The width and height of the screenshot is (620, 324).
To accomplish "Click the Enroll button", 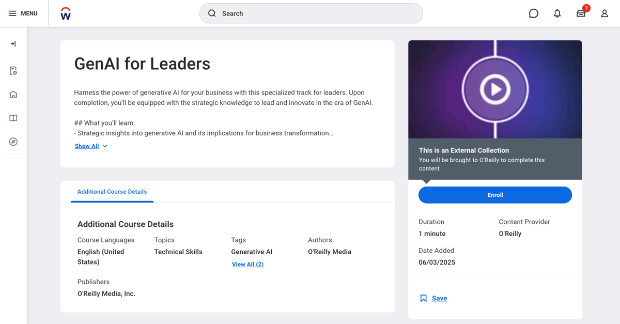I will click(495, 195).
